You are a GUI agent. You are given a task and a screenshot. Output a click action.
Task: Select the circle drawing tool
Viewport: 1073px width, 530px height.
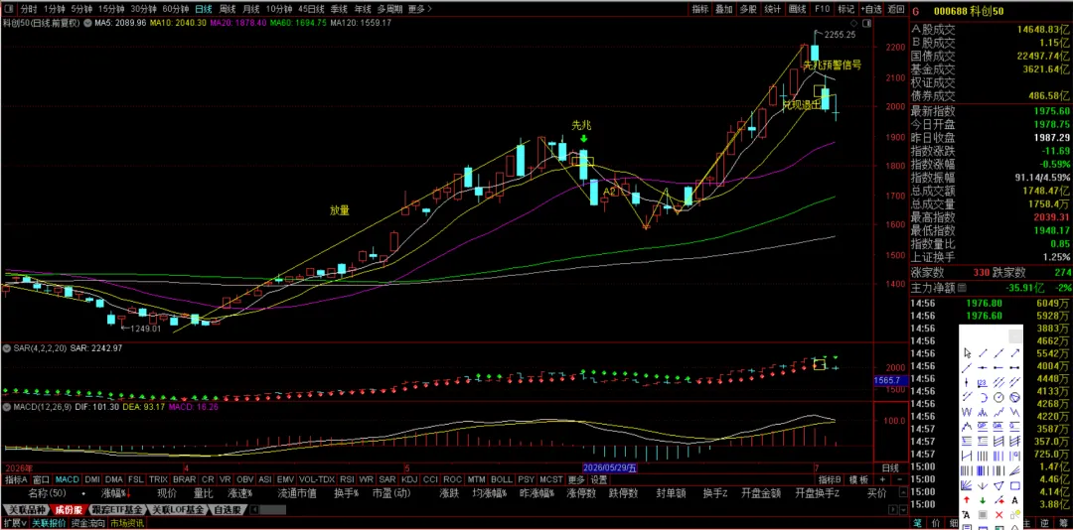click(998, 397)
